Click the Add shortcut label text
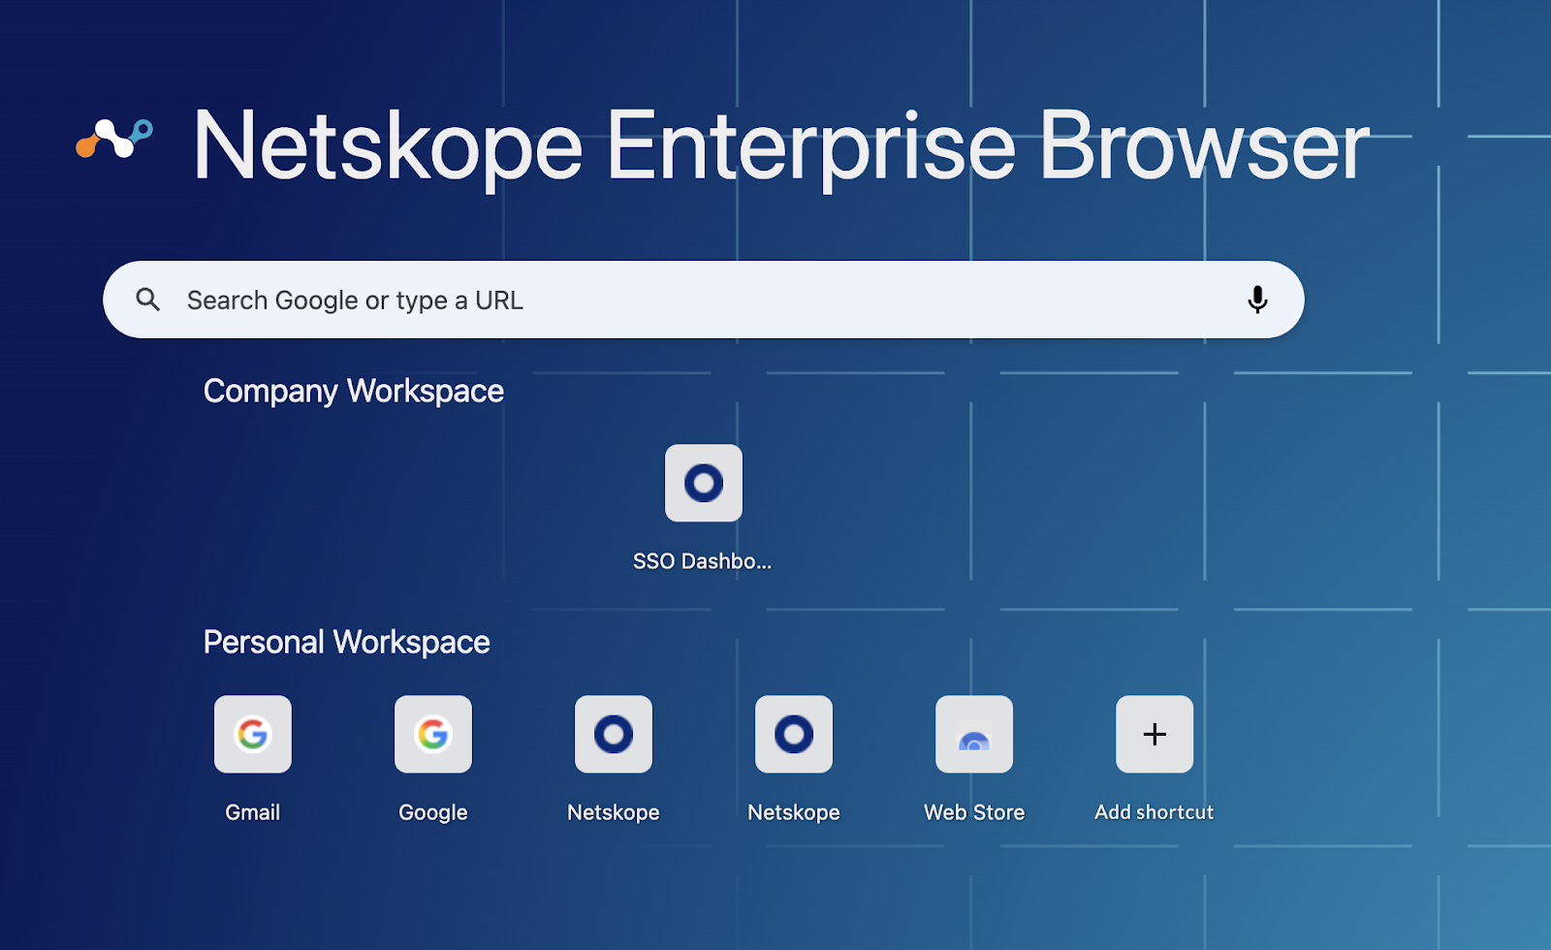Viewport: 1551px width, 950px height. click(x=1155, y=812)
